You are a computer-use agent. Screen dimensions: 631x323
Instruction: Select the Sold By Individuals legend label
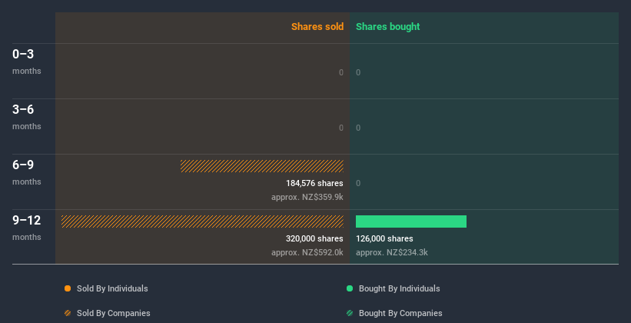(x=112, y=288)
